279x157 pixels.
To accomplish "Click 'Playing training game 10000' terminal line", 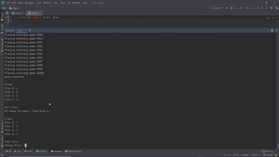I will pos(24,73).
